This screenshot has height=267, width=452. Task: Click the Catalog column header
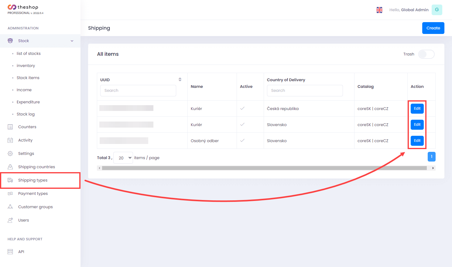click(365, 86)
